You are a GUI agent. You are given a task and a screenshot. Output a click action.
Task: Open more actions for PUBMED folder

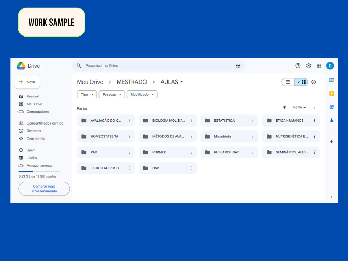[x=191, y=152]
